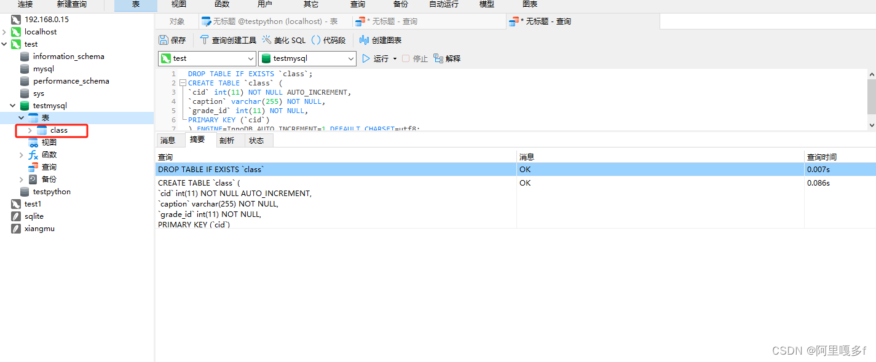Open the Run (运行) dropdown arrow
This screenshot has width=876, height=362.
pyautogui.click(x=395, y=59)
